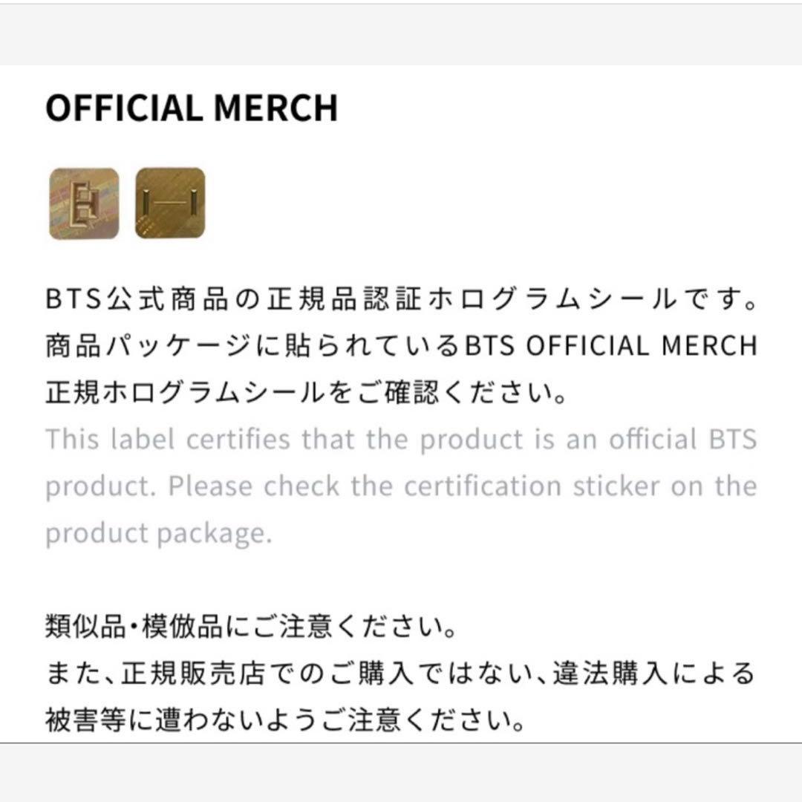Click the dark gold hologram seal icon

pyautogui.click(x=170, y=203)
